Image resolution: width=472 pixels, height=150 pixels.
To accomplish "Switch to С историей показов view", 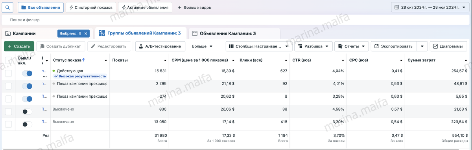I will [x=91, y=7].
